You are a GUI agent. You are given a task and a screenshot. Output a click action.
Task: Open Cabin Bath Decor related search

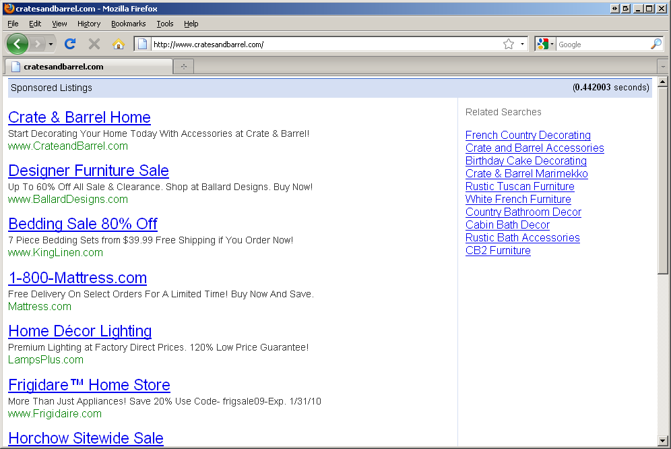point(507,225)
